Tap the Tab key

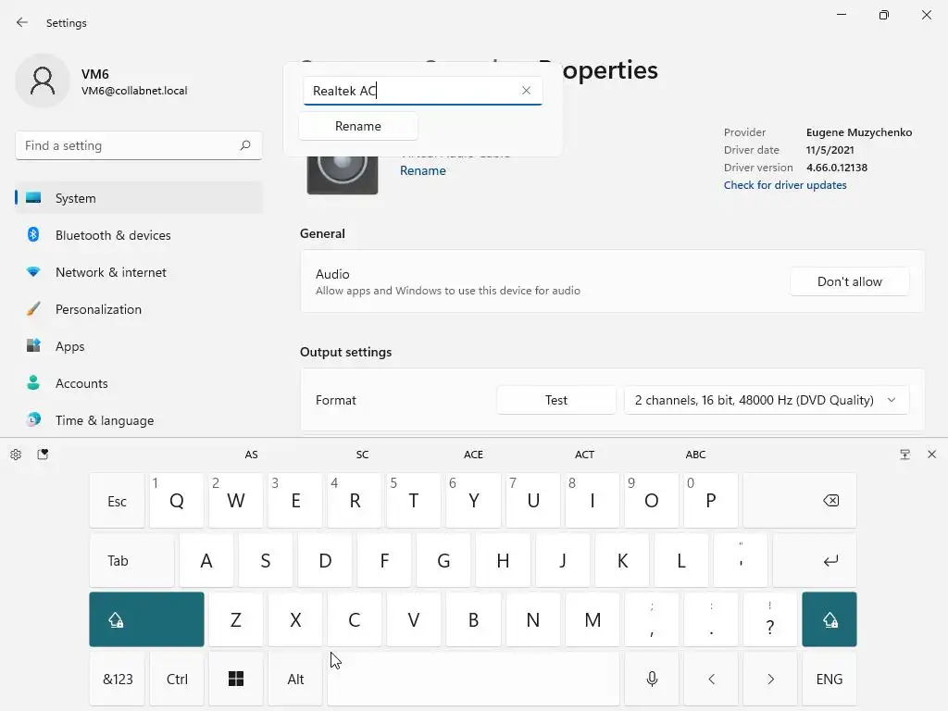pos(131,560)
